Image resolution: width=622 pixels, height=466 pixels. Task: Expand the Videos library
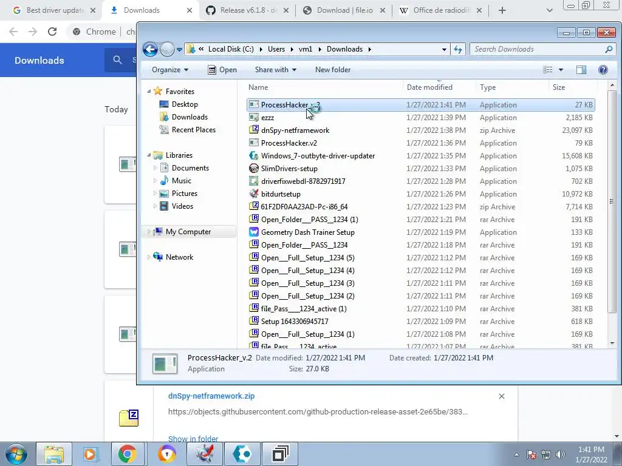(x=155, y=206)
